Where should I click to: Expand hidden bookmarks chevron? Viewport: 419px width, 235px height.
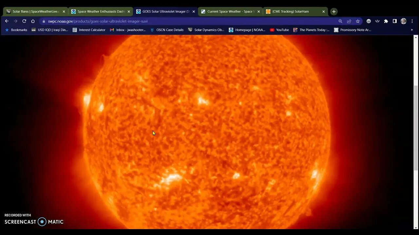tap(412, 30)
